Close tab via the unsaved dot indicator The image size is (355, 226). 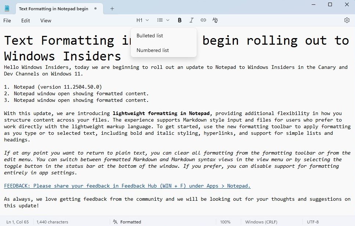point(95,8)
